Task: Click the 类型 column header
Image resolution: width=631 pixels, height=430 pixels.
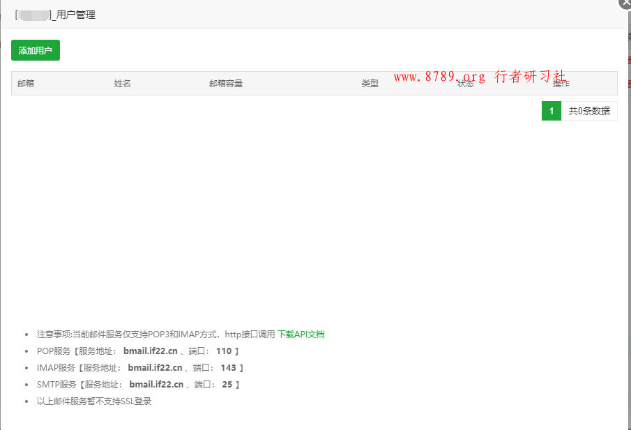Action: [x=370, y=83]
